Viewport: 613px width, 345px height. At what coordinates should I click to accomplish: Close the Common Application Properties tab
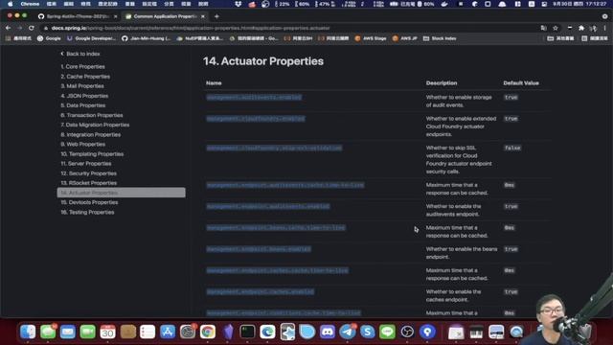pyautogui.click(x=202, y=16)
